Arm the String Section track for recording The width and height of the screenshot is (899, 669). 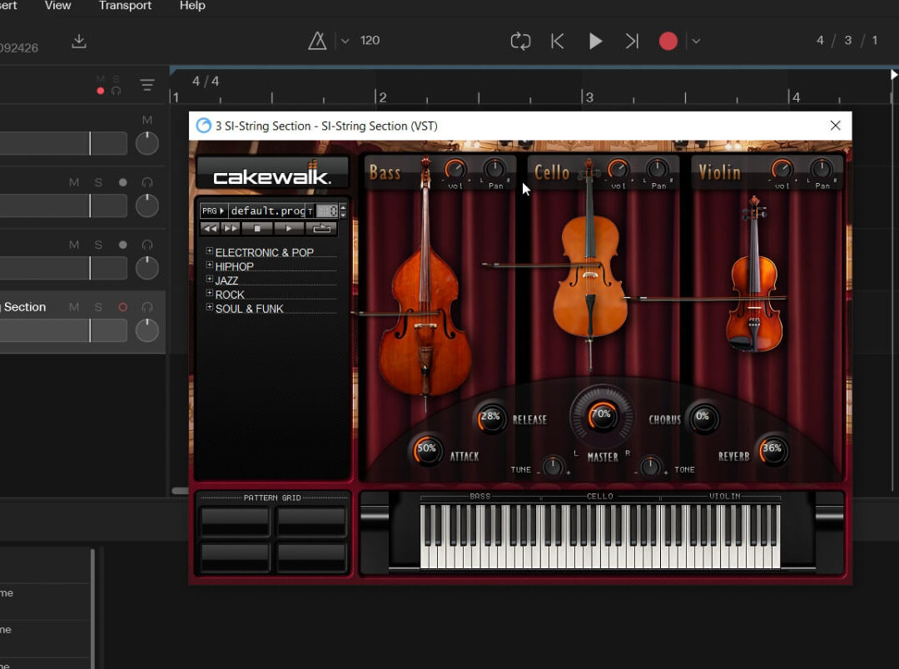(123, 307)
